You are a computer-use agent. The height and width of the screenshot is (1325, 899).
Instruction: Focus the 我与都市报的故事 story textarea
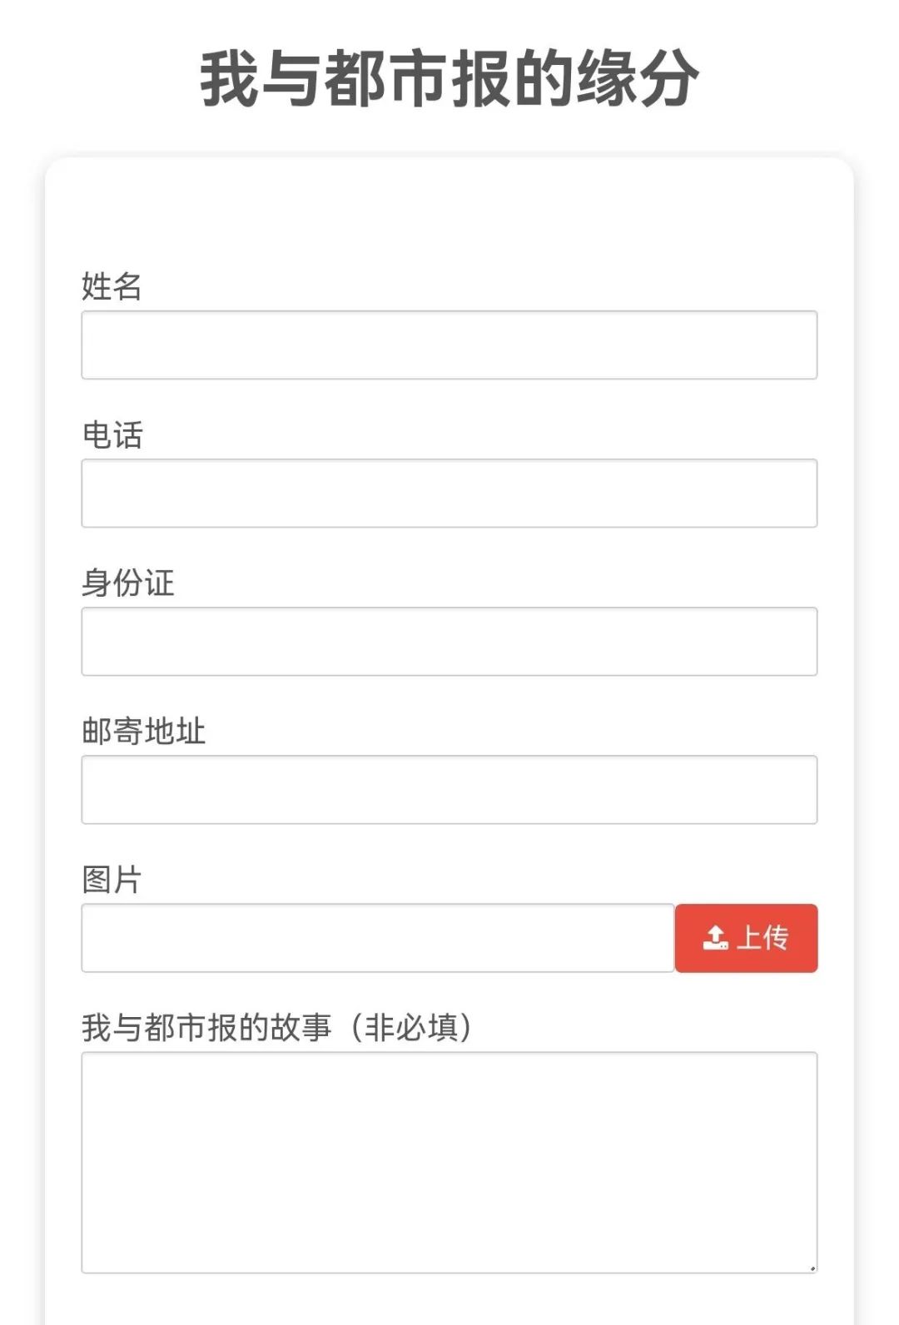(449, 1163)
